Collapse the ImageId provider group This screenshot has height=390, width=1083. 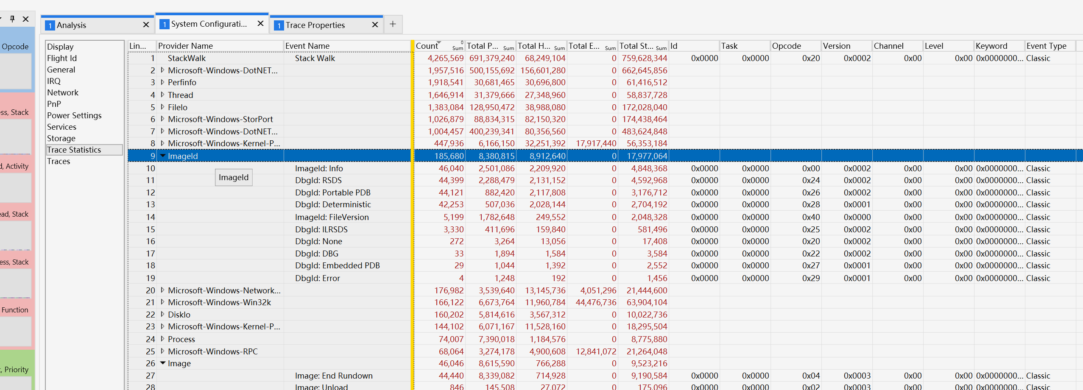click(x=163, y=156)
